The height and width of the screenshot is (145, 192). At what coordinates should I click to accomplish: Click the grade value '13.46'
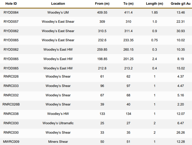[x=180, y=12]
